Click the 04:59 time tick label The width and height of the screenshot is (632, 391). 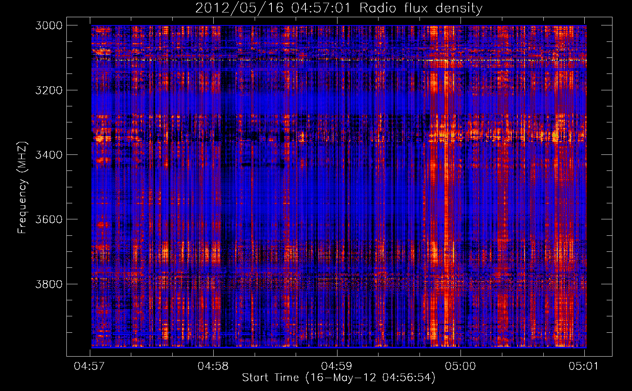[x=337, y=366]
